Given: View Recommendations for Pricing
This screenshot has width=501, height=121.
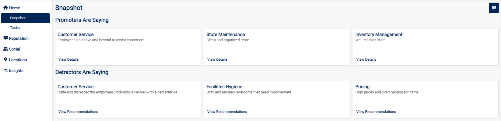Looking at the screenshot, I should click(376, 112).
